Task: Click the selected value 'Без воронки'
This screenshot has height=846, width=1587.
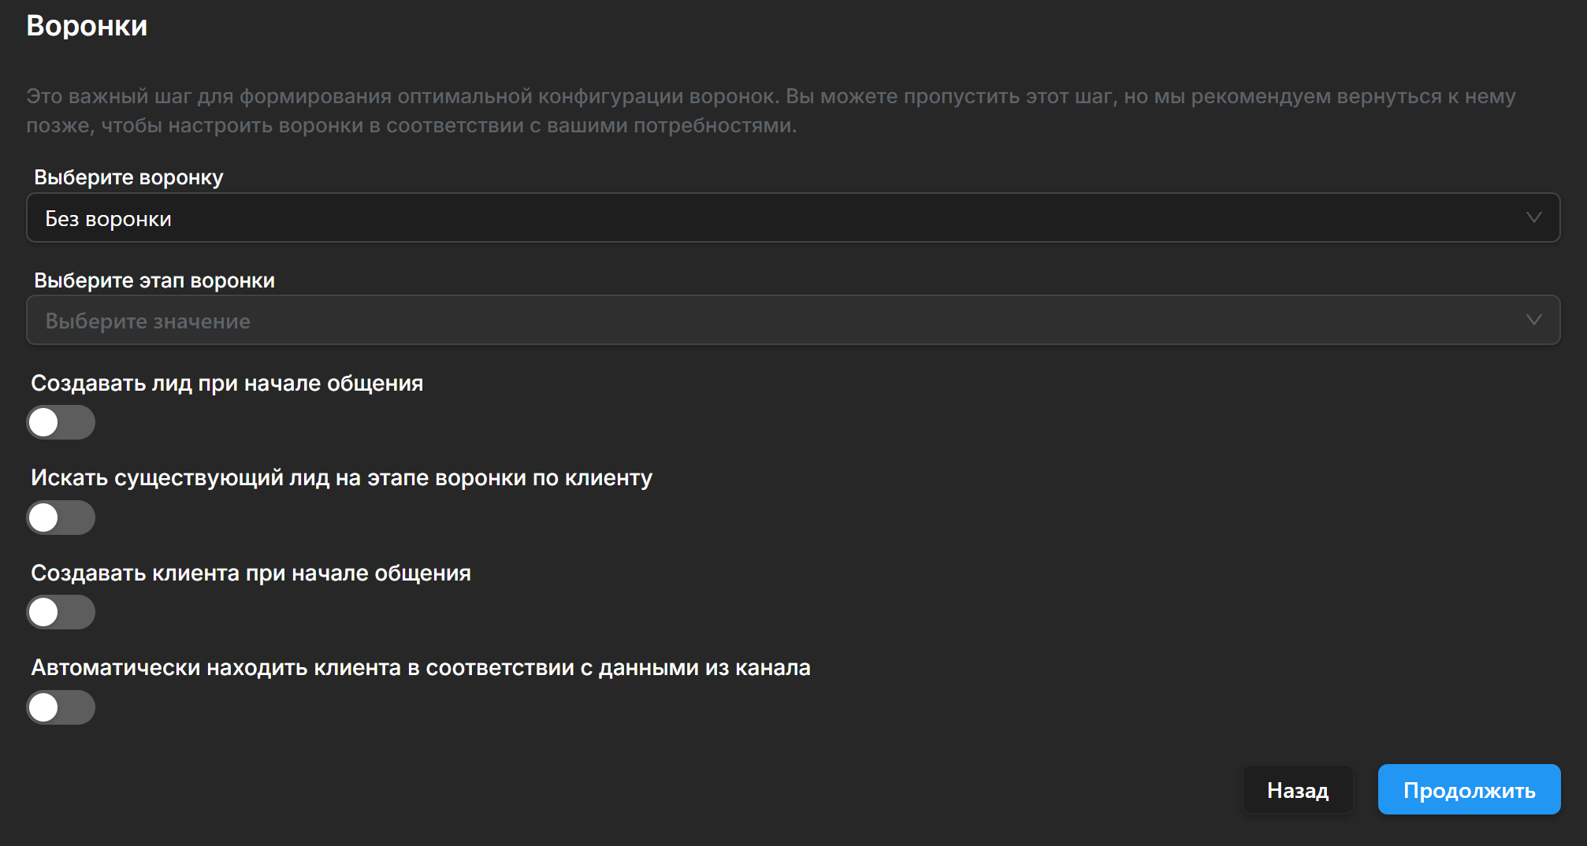Action: (x=109, y=219)
